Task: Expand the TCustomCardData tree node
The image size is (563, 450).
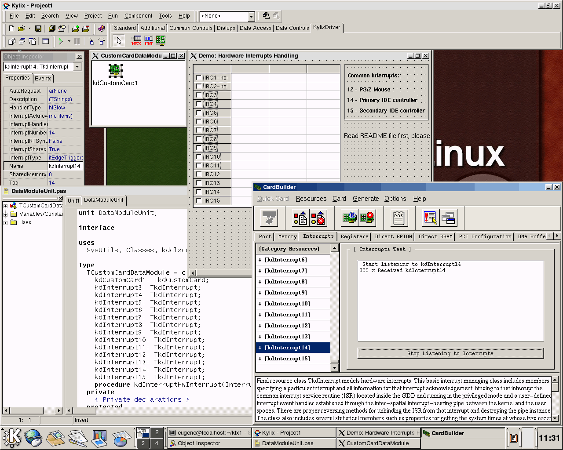Action: (5, 206)
